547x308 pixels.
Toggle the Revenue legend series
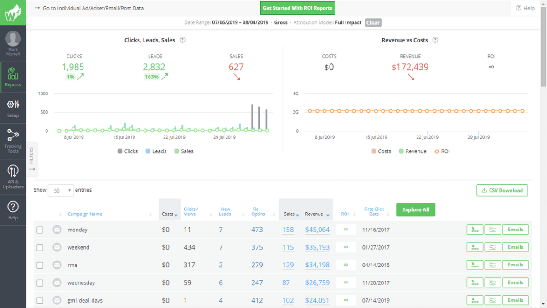click(413, 151)
